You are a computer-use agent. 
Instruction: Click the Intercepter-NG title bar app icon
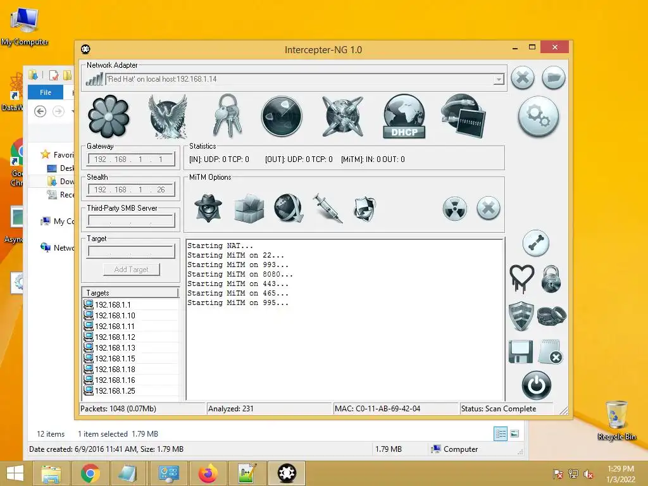85,49
